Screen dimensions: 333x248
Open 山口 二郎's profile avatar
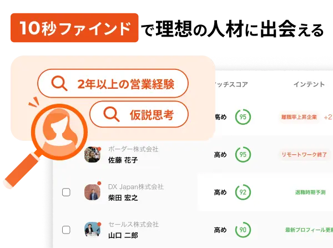tap(92, 230)
